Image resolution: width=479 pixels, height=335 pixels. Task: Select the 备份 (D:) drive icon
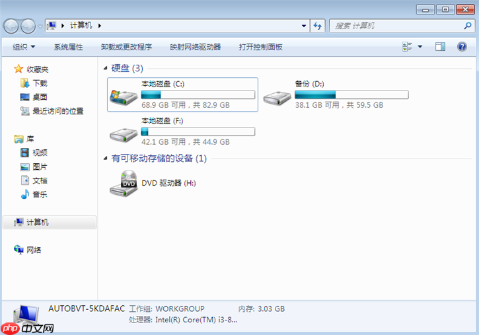(277, 98)
